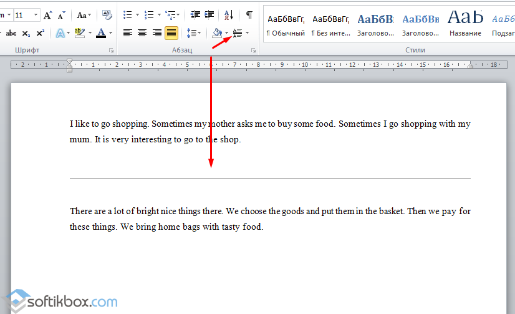Image resolution: width=515 pixels, height=314 pixels.
Task: Open the Абзац paragraph dialog launcher
Action: (254, 50)
